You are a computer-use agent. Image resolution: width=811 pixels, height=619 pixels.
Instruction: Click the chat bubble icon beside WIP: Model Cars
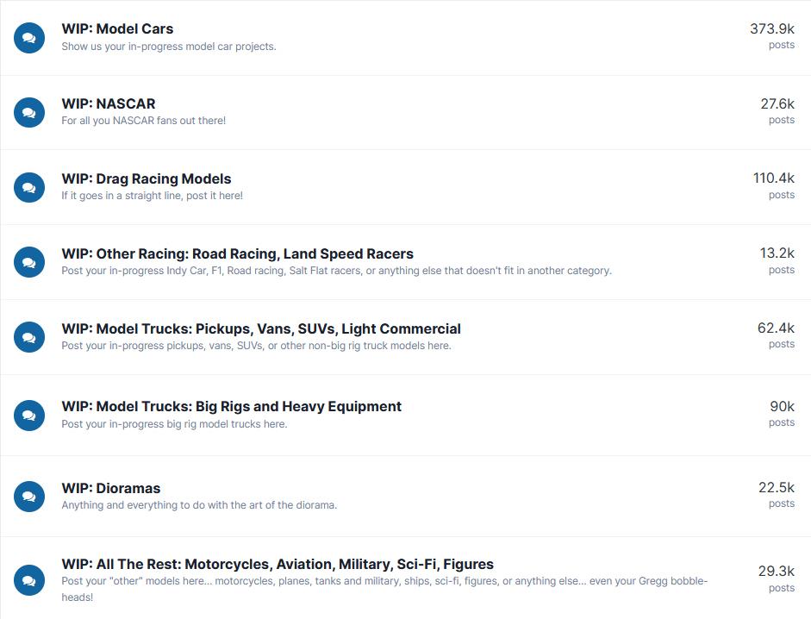[x=29, y=38]
